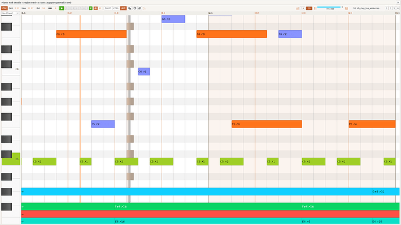Toggle the orange ON button
Viewport: 401px width, 225px height.
(4, 9)
